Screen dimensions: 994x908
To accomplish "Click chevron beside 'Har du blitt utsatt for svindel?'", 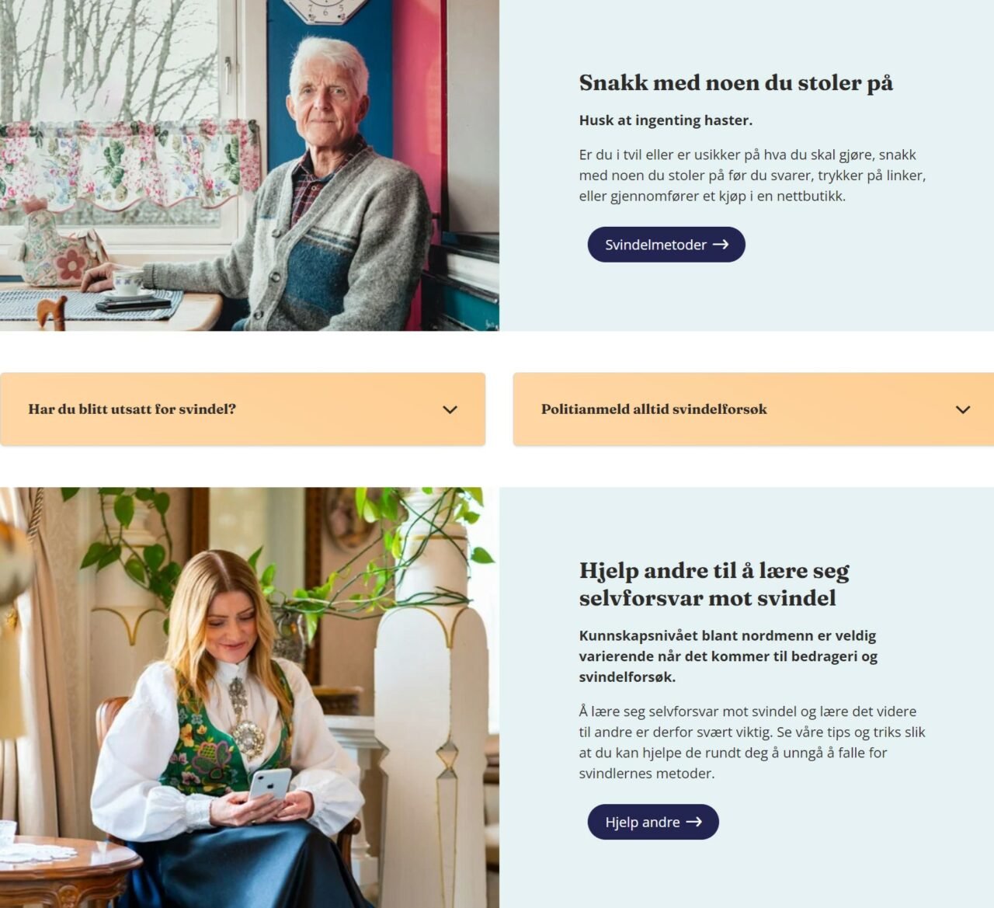I will [x=450, y=409].
